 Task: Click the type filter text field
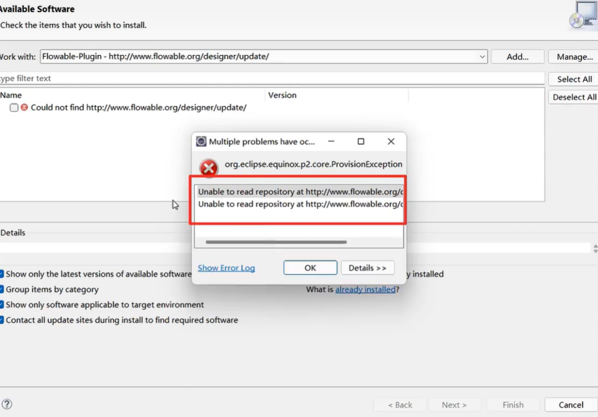(271, 78)
